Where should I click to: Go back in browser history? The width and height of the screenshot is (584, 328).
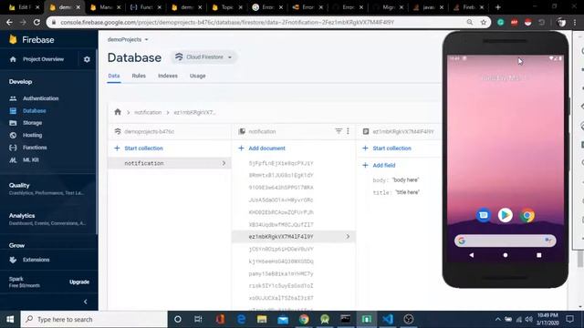[9, 22]
